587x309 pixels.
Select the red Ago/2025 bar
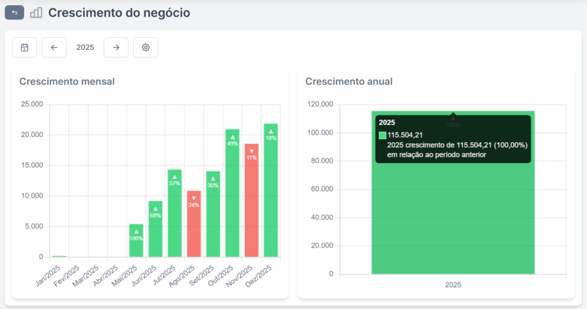pos(194,224)
